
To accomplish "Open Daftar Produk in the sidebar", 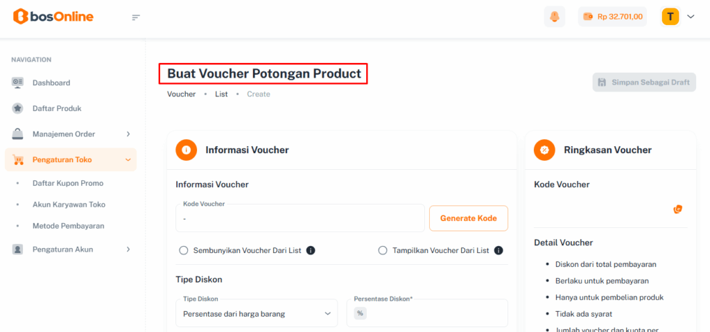I will [57, 108].
